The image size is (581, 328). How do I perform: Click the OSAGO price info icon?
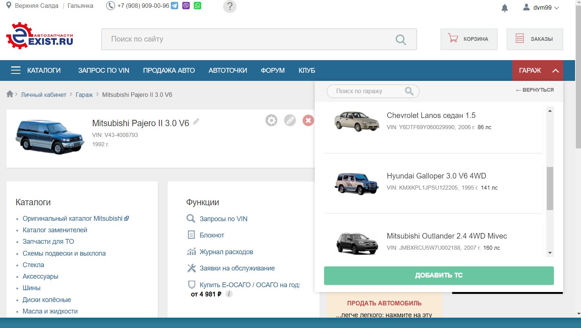(x=229, y=294)
